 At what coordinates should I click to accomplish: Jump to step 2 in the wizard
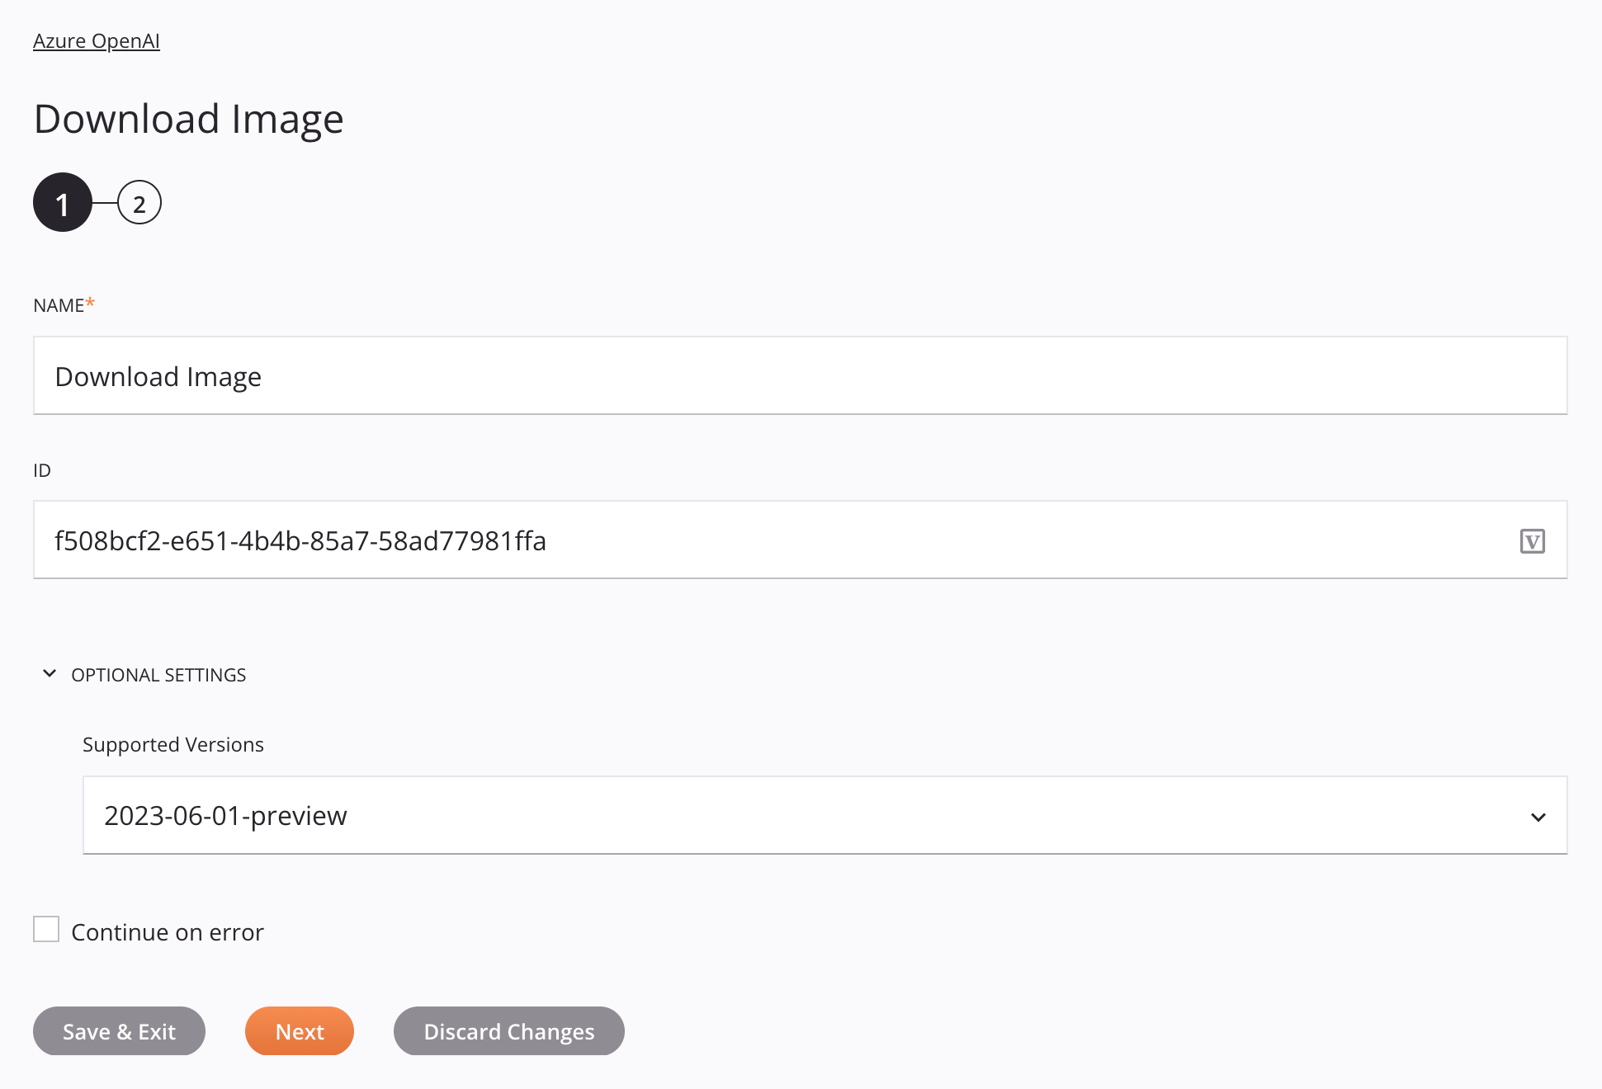[x=139, y=203]
